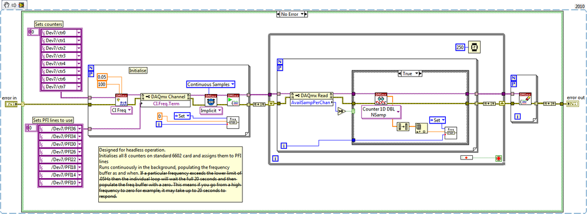Open the Continuous Samples enum dropdown
This screenshot has height=214, width=587.
[x=211, y=84]
